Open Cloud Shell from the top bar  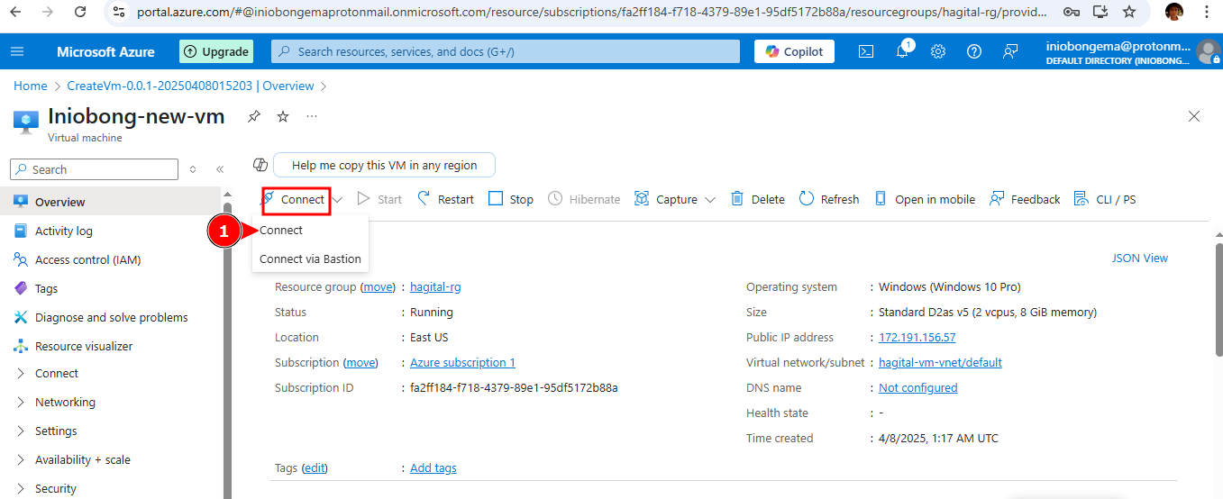tap(865, 51)
